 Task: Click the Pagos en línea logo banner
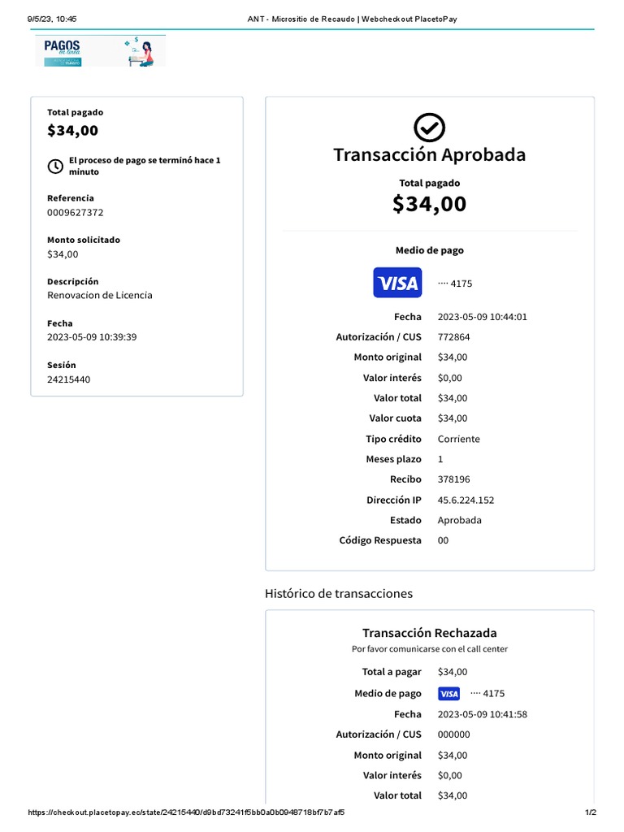click(100, 50)
